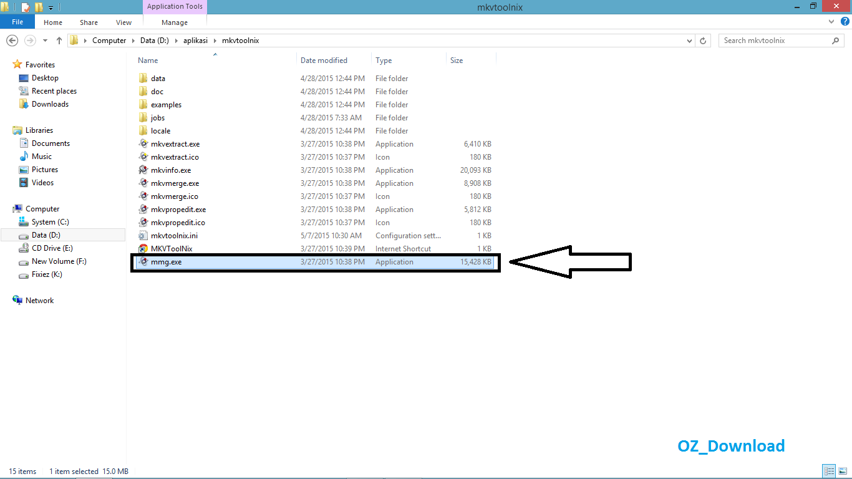Open the Share ribbon tab
Viewport: 852px width, 479px height.
89,22
